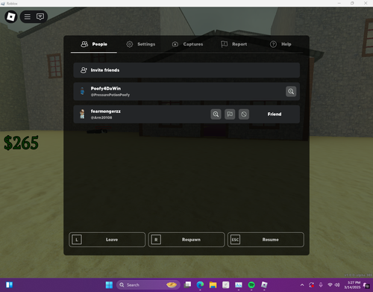Click the fearmongerzz display name

coord(105,111)
